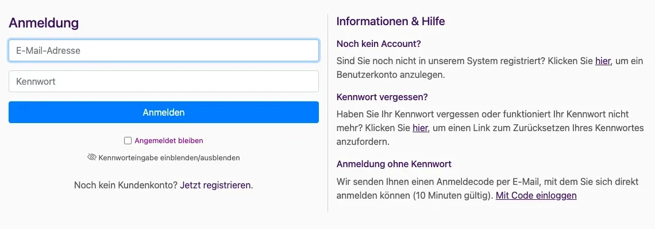Click into the Kennwort password field
655x229 pixels.
coord(164,81)
